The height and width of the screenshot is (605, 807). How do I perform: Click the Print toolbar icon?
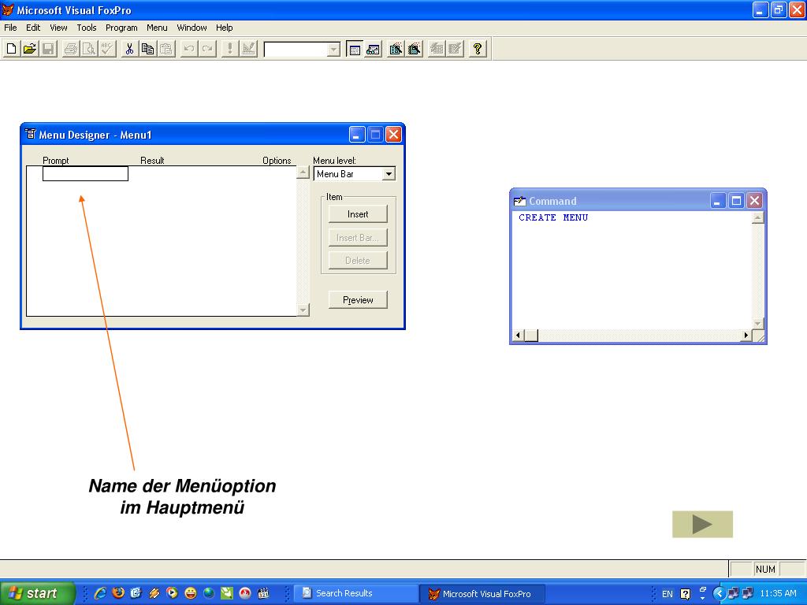tap(71, 49)
